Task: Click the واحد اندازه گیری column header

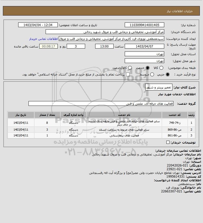Action: [74, 115]
